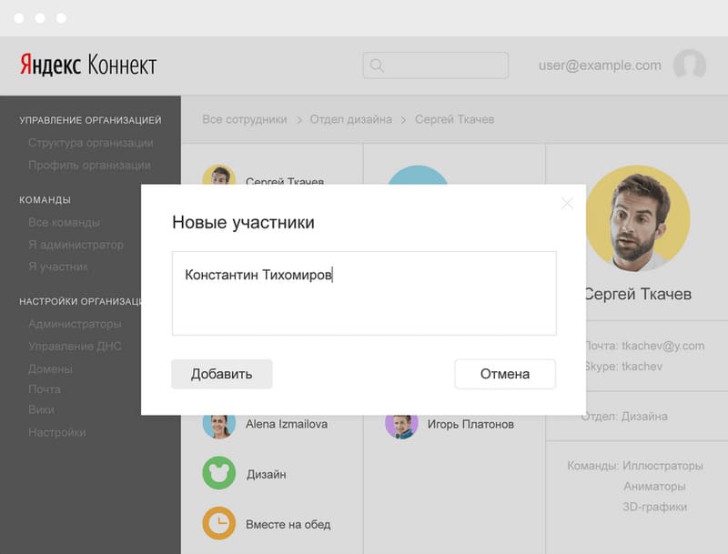This screenshot has width=728, height=554.
Task: Click Аниматоры team in profile
Action: pyautogui.click(x=654, y=487)
